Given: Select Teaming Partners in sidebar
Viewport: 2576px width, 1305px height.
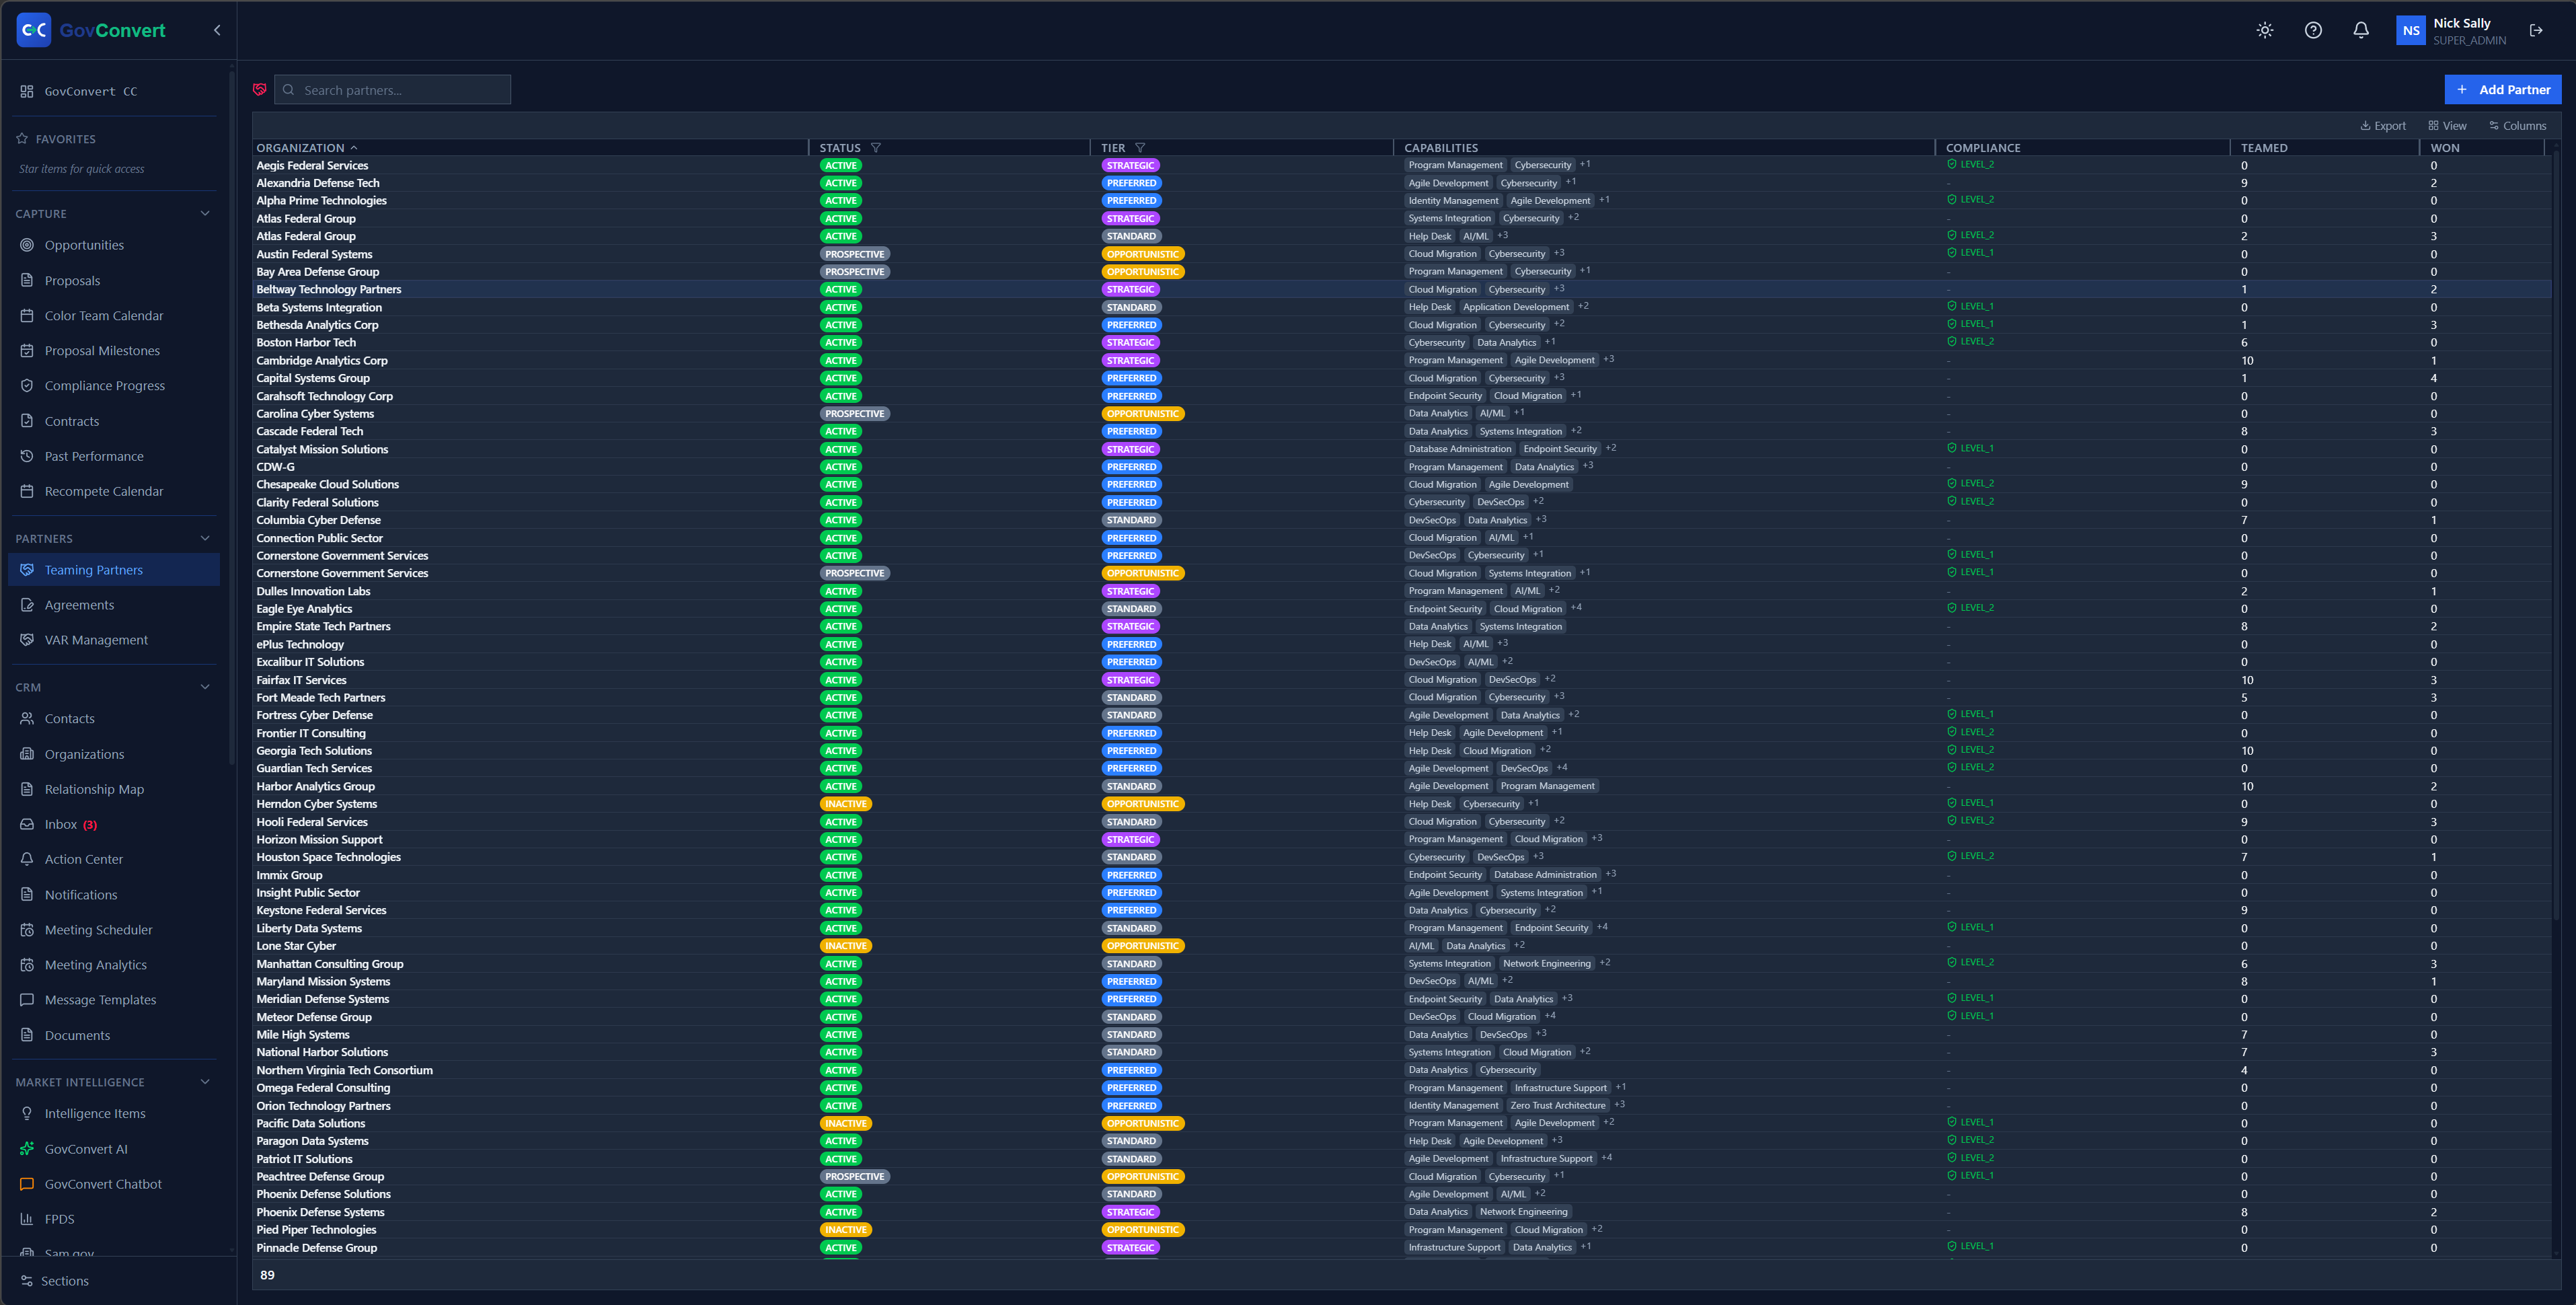Looking at the screenshot, I should pos(114,570).
